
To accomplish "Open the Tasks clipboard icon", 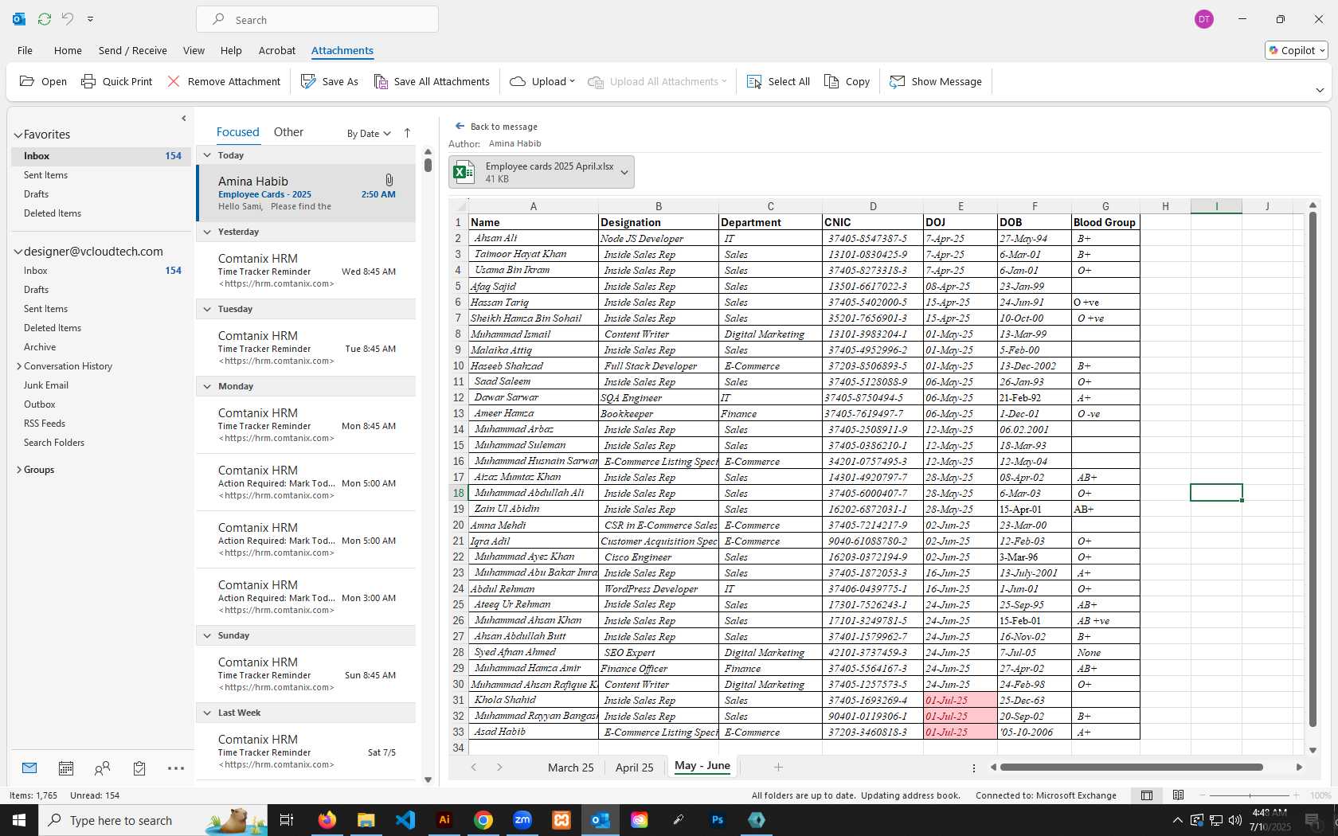I will [x=139, y=768].
